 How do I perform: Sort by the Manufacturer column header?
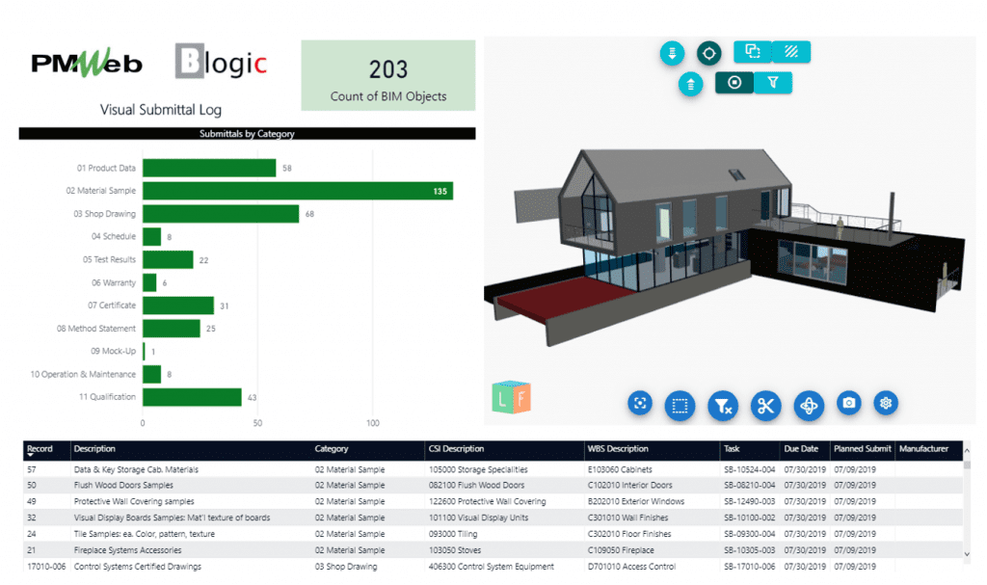[928, 450]
